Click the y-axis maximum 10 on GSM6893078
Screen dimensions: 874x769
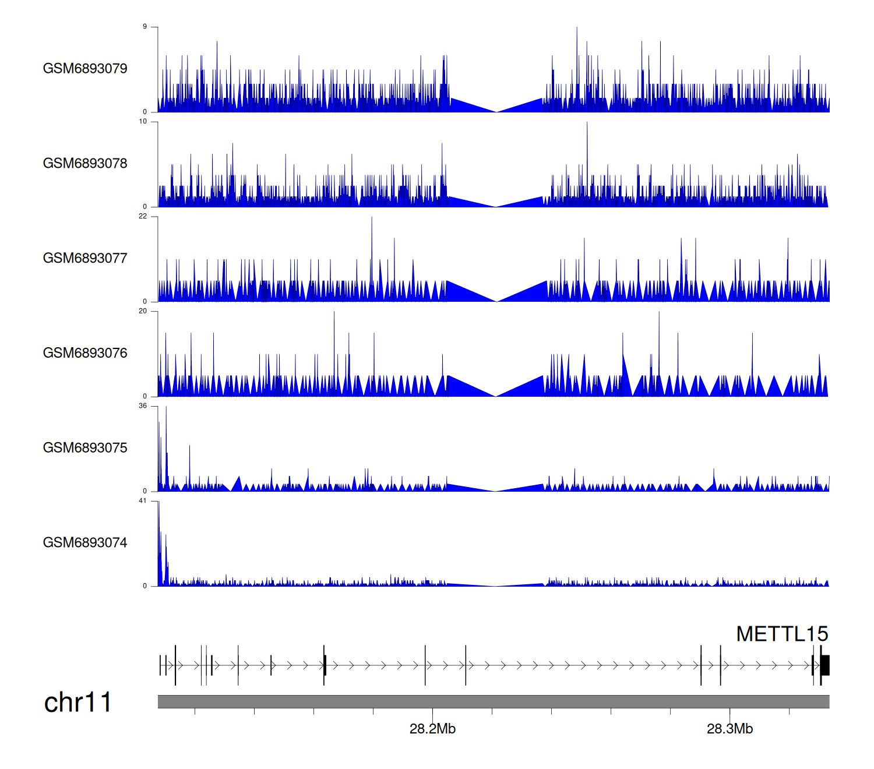pyautogui.click(x=143, y=122)
